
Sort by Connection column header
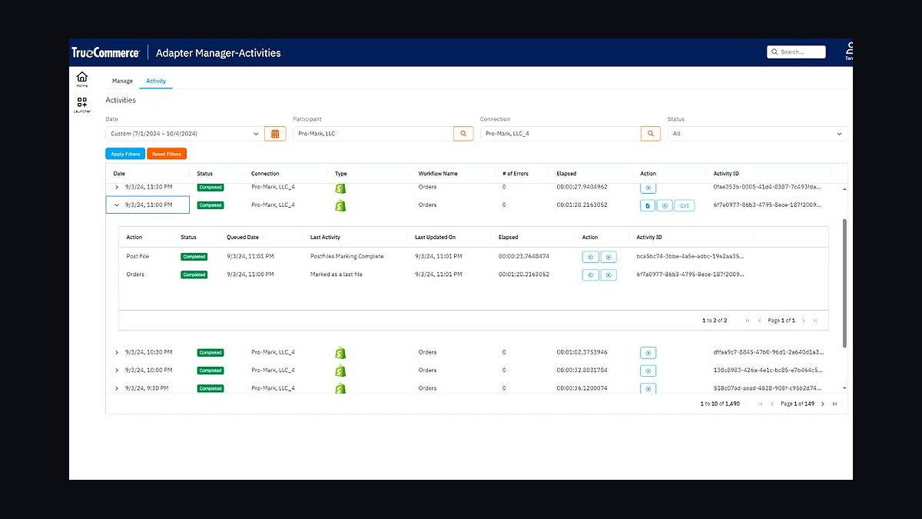[265, 174]
